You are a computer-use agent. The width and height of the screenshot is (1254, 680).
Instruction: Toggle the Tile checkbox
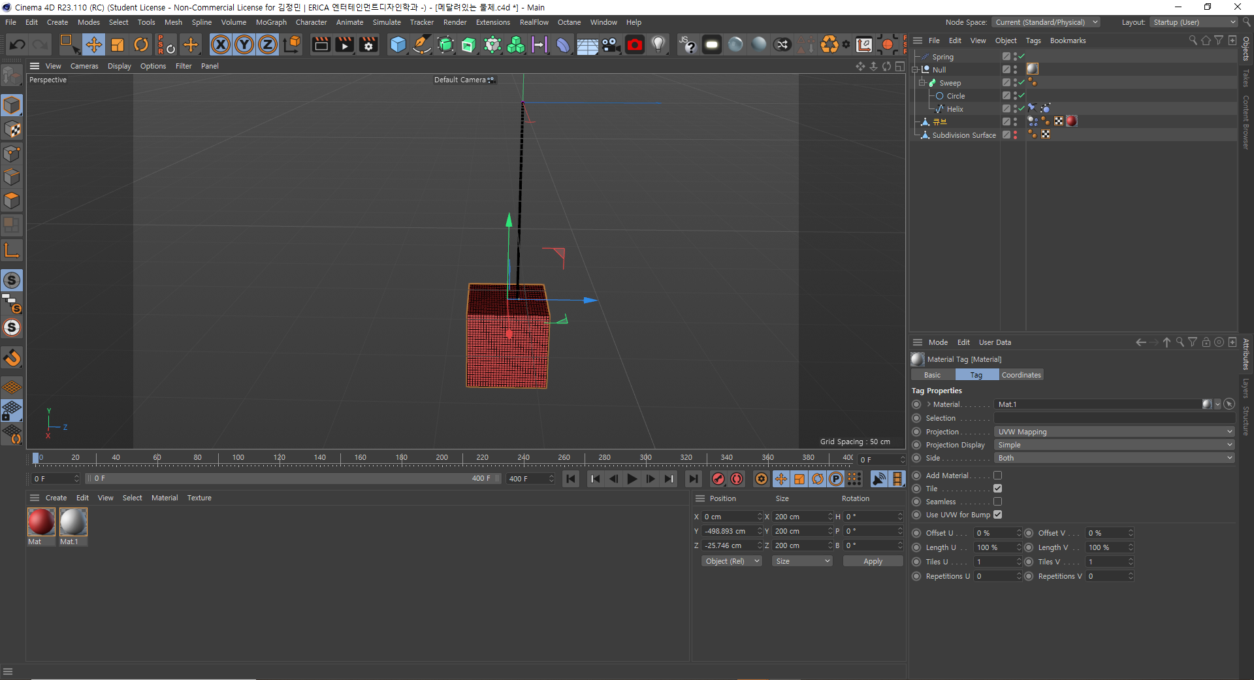tap(997, 489)
